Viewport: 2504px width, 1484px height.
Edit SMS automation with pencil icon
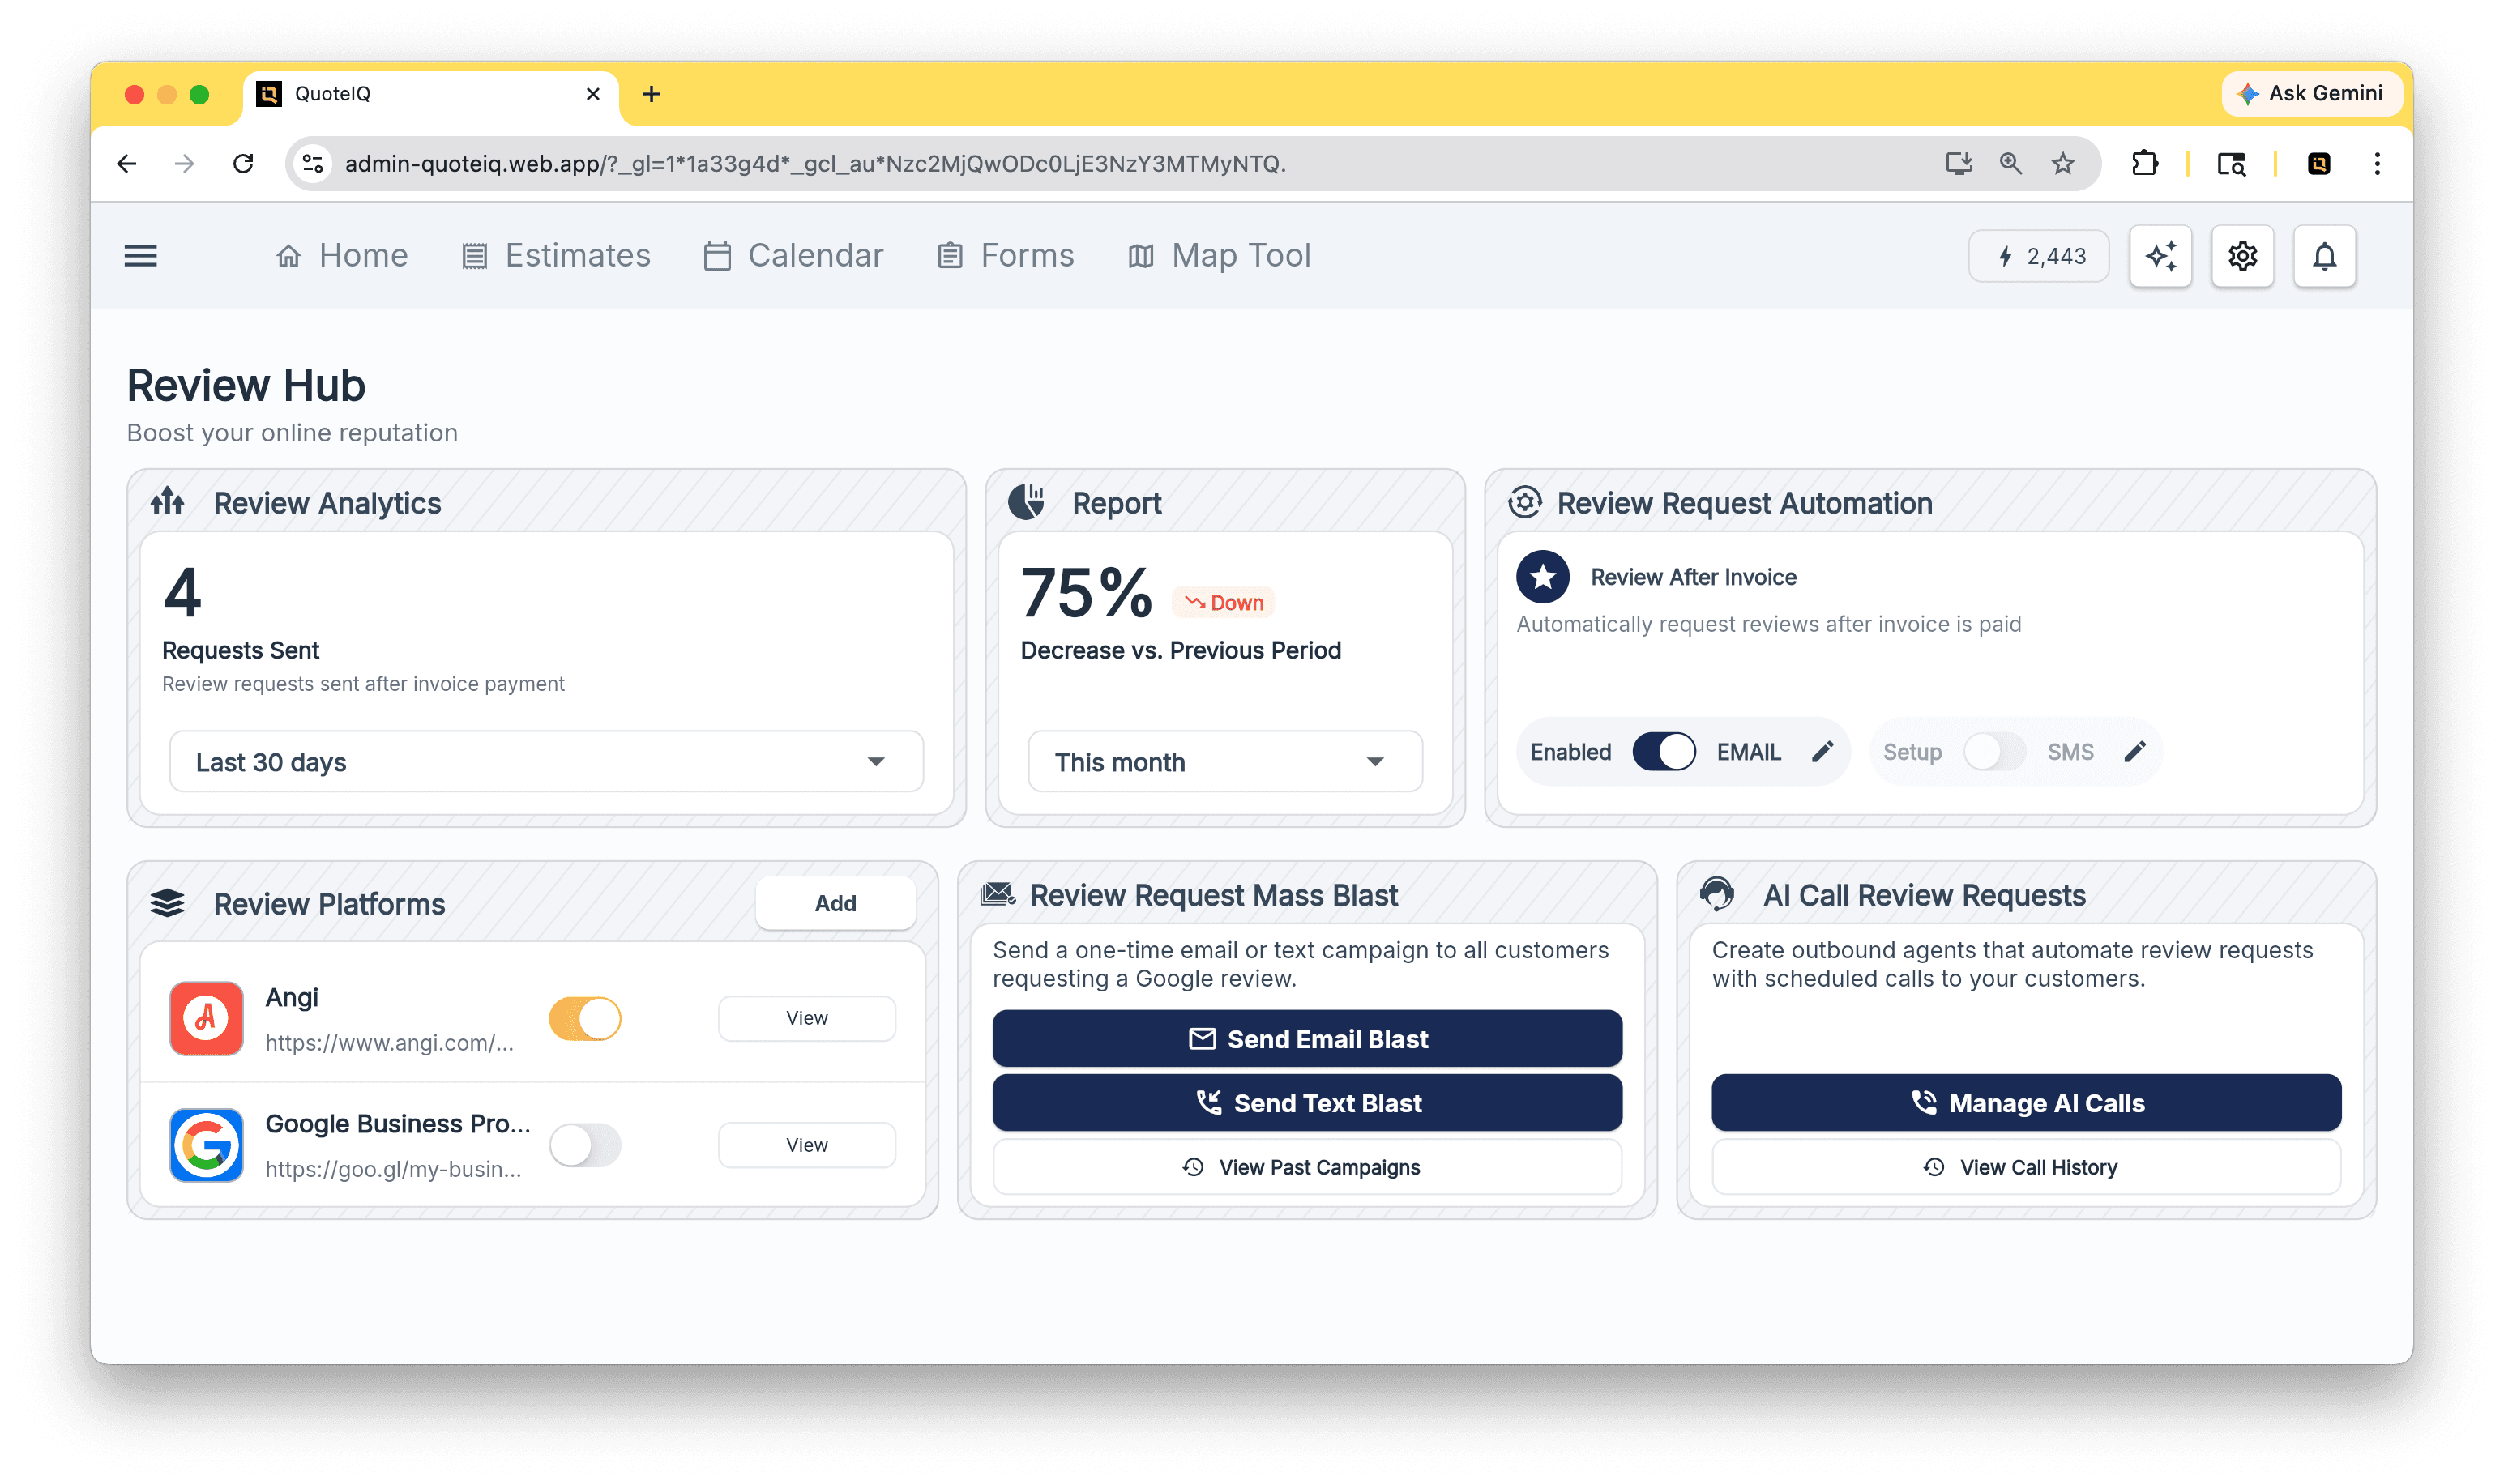(x=2134, y=751)
